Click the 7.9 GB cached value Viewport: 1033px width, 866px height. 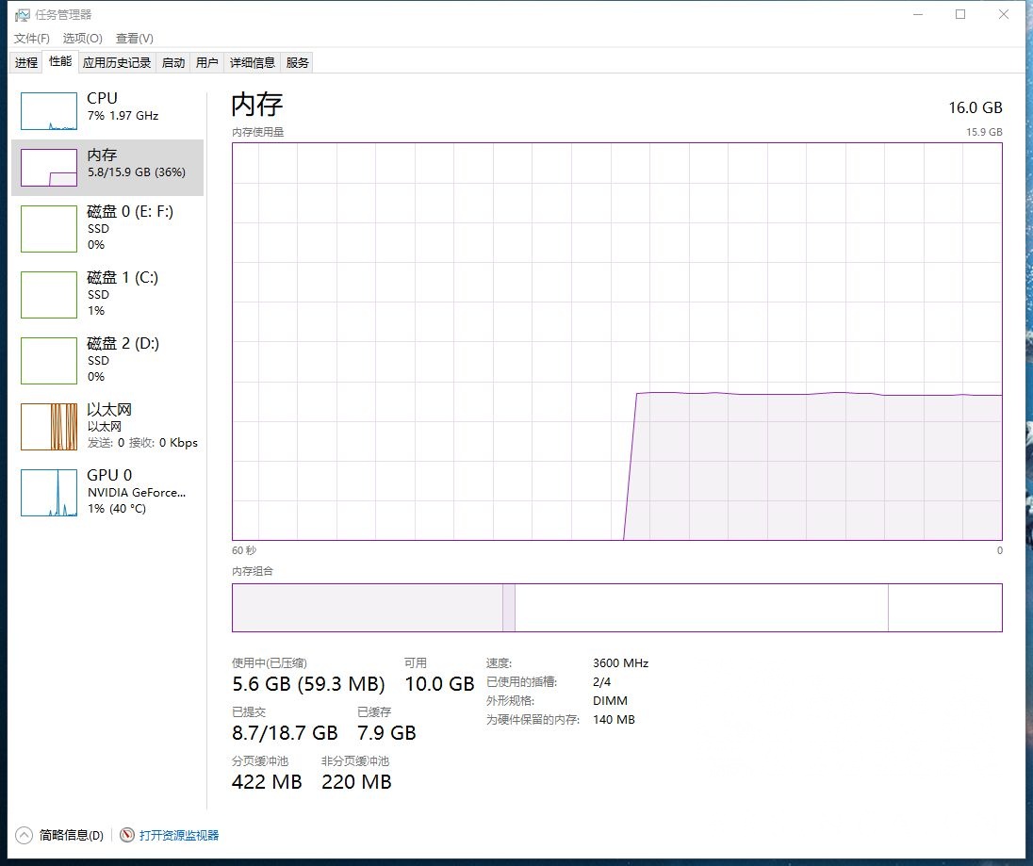coord(386,732)
